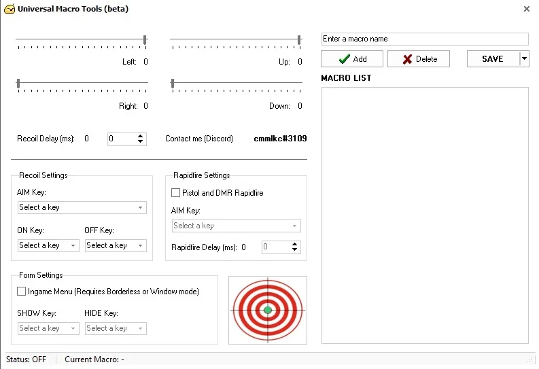Click the Right recoil slider handle
This screenshot has width=539, height=369.
point(18,84)
